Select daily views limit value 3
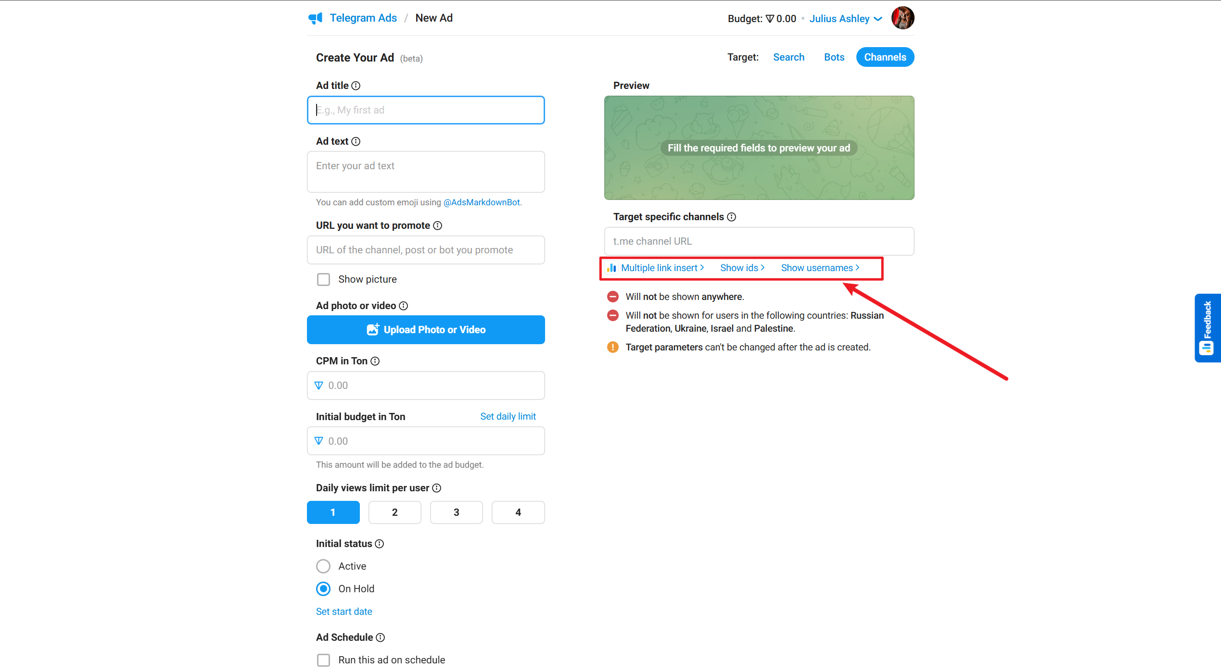Image resolution: width=1221 pixels, height=672 pixels. click(457, 512)
